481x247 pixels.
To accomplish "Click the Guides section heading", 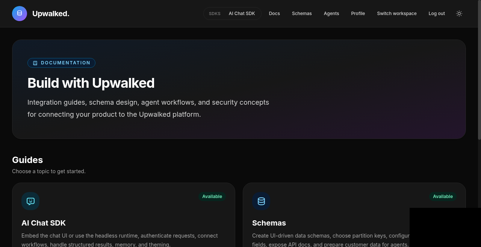I will 27,160.
